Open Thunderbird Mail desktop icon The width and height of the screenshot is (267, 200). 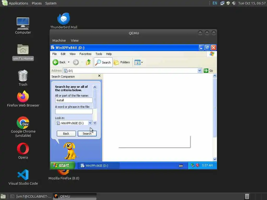point(64,21)
